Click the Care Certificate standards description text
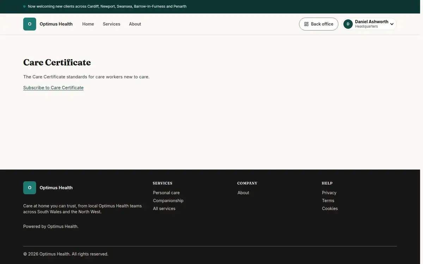This screenshot has width=423, height=264. click(x=86, y=77)
